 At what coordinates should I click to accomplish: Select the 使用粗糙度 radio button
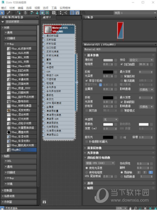[87, 172]
